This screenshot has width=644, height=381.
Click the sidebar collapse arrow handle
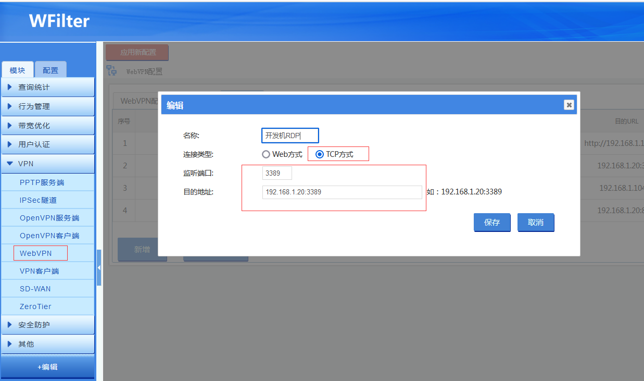coord(99,267)
